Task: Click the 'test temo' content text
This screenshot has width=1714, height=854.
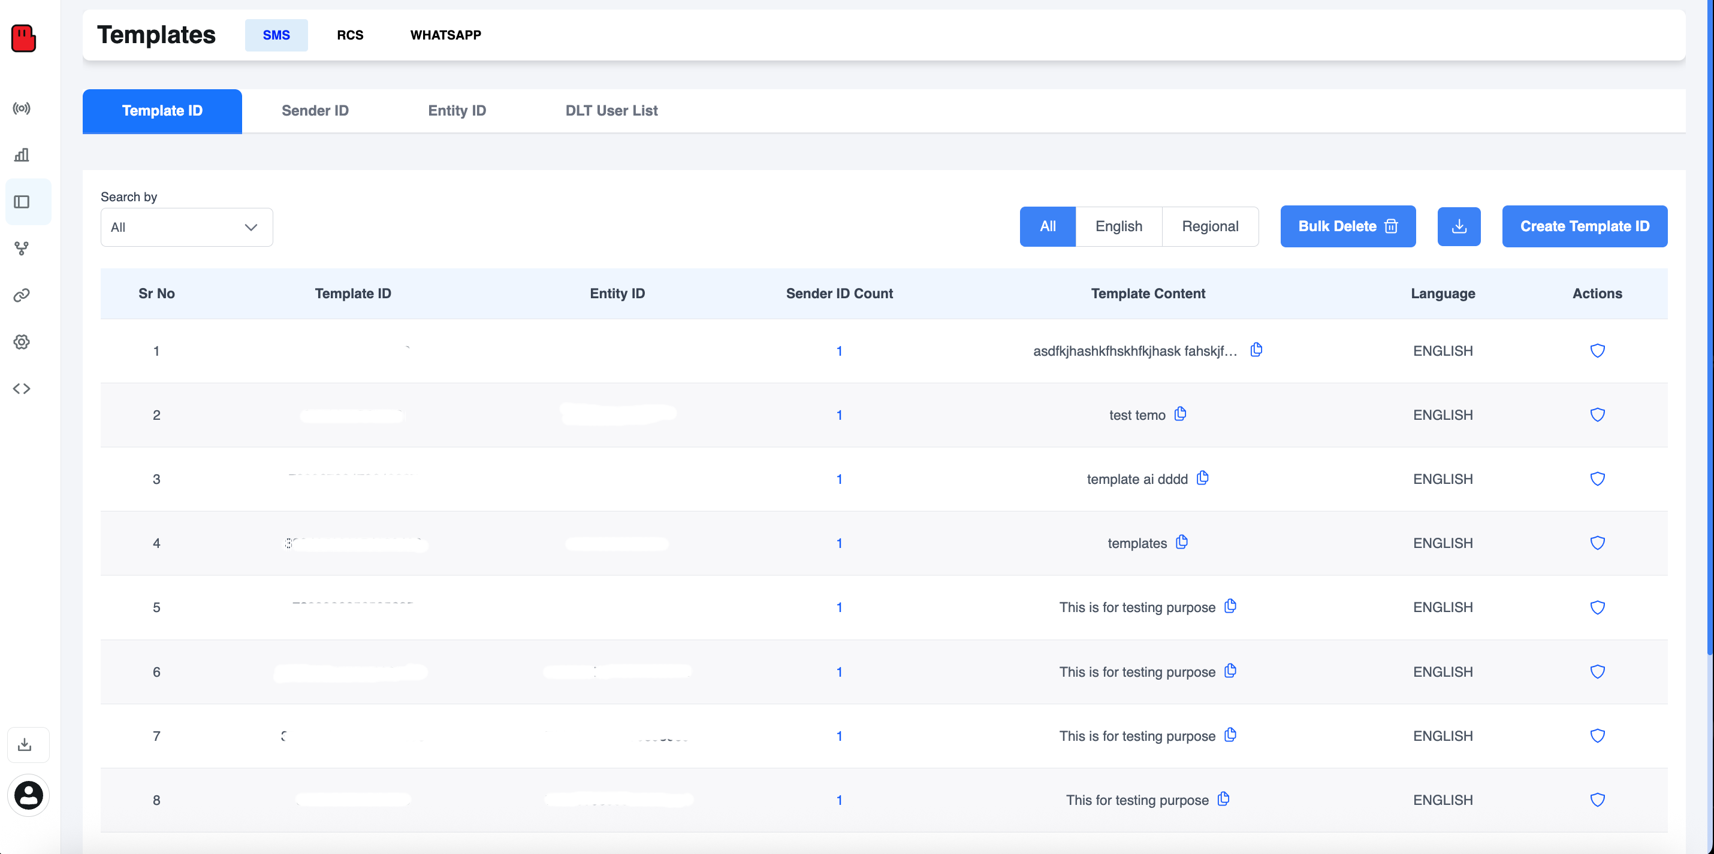Action: 1137,415
